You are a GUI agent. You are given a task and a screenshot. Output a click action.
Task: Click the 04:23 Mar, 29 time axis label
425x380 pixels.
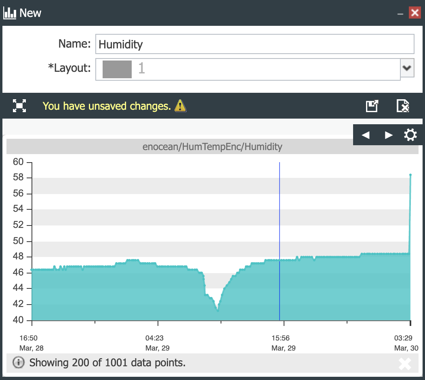tap(158, 343)
